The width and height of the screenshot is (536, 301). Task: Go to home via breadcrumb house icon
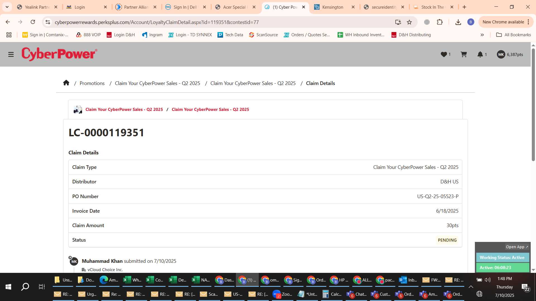pyautogui.click(x=66, y=83)
